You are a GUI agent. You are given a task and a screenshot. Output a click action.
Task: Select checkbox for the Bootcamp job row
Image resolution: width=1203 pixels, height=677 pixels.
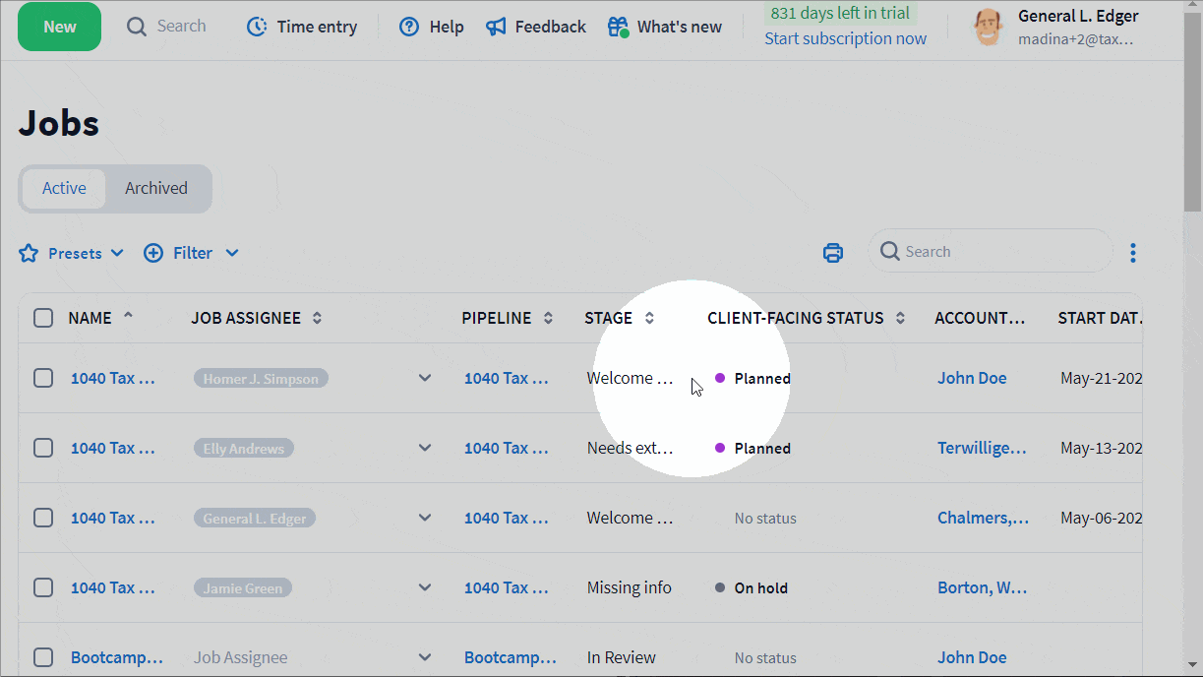[43, 657]
